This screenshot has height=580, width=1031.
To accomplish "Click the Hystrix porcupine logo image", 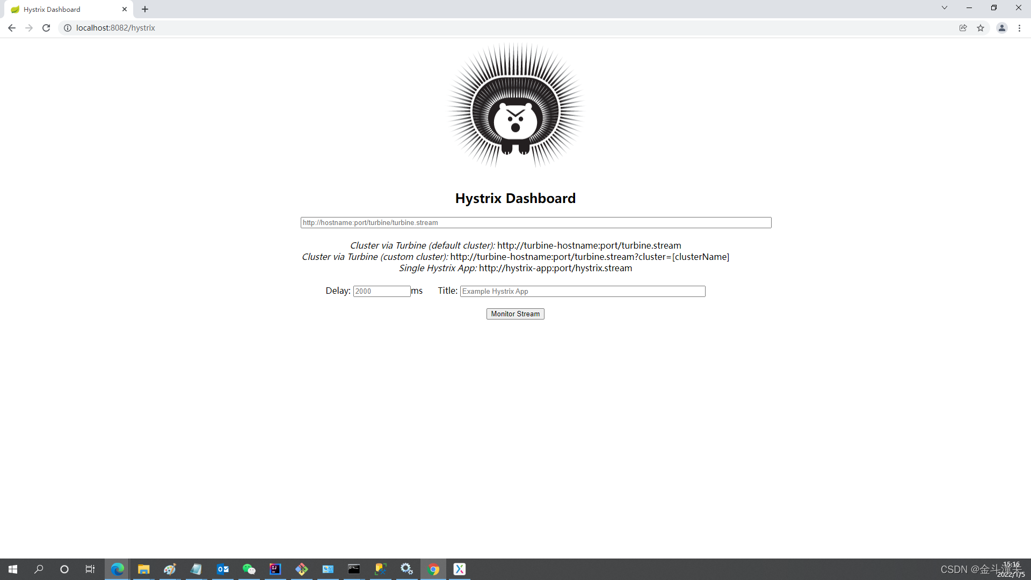I will 515,106.
